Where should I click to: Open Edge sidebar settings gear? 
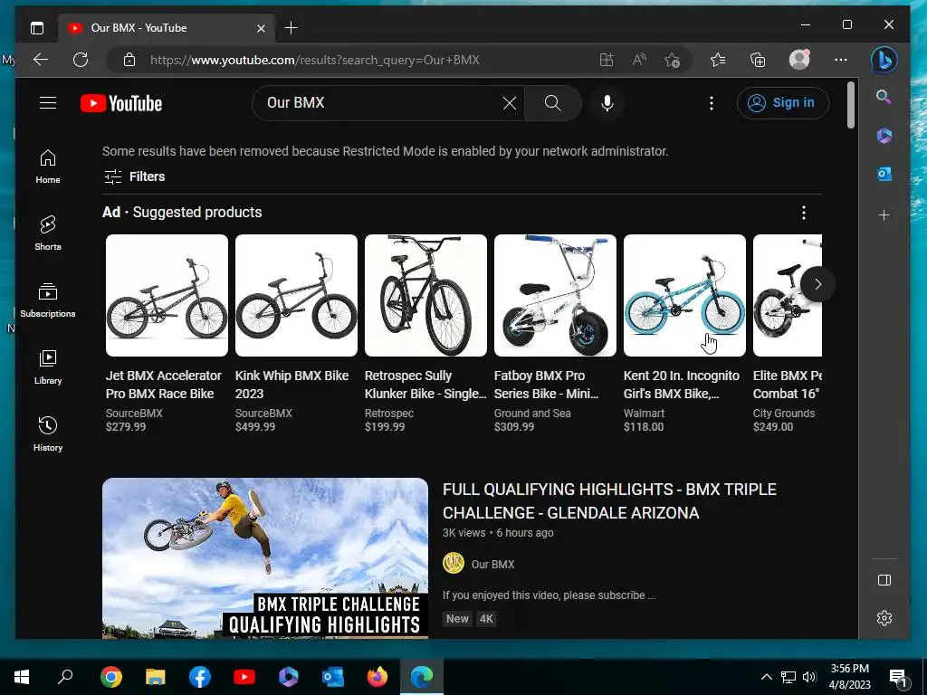884,618
